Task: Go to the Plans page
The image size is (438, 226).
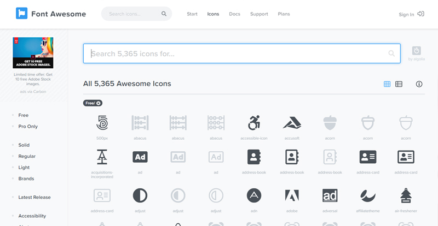Action: click(284, 14)
